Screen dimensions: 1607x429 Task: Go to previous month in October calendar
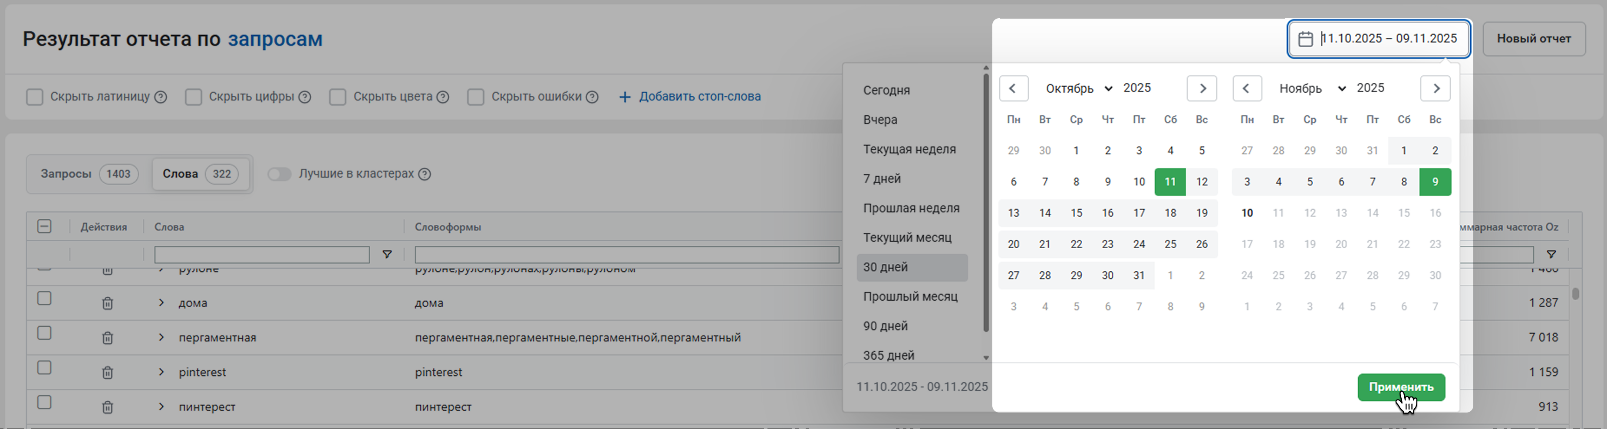click(x=1013, y=88)
